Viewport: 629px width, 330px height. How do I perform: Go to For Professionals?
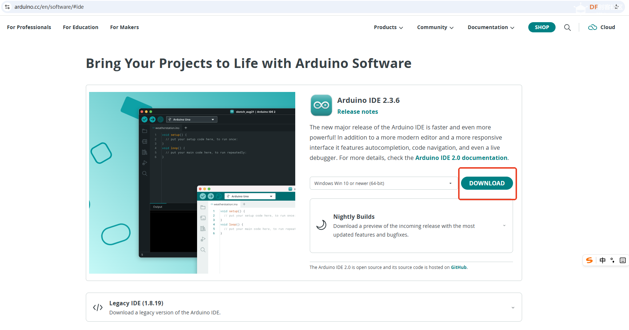(x=29, y=27)
